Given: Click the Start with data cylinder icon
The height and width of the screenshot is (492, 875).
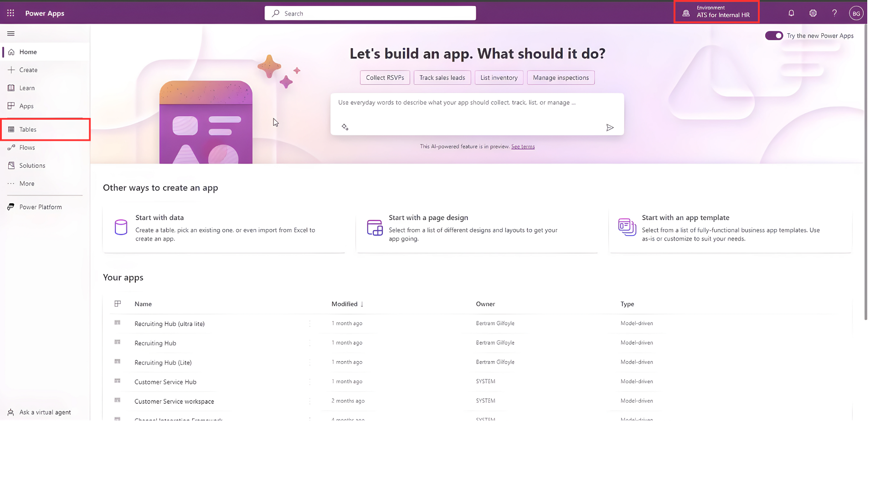Looking at the screenshot, I should pyautogui.click(x=121, y=227).
